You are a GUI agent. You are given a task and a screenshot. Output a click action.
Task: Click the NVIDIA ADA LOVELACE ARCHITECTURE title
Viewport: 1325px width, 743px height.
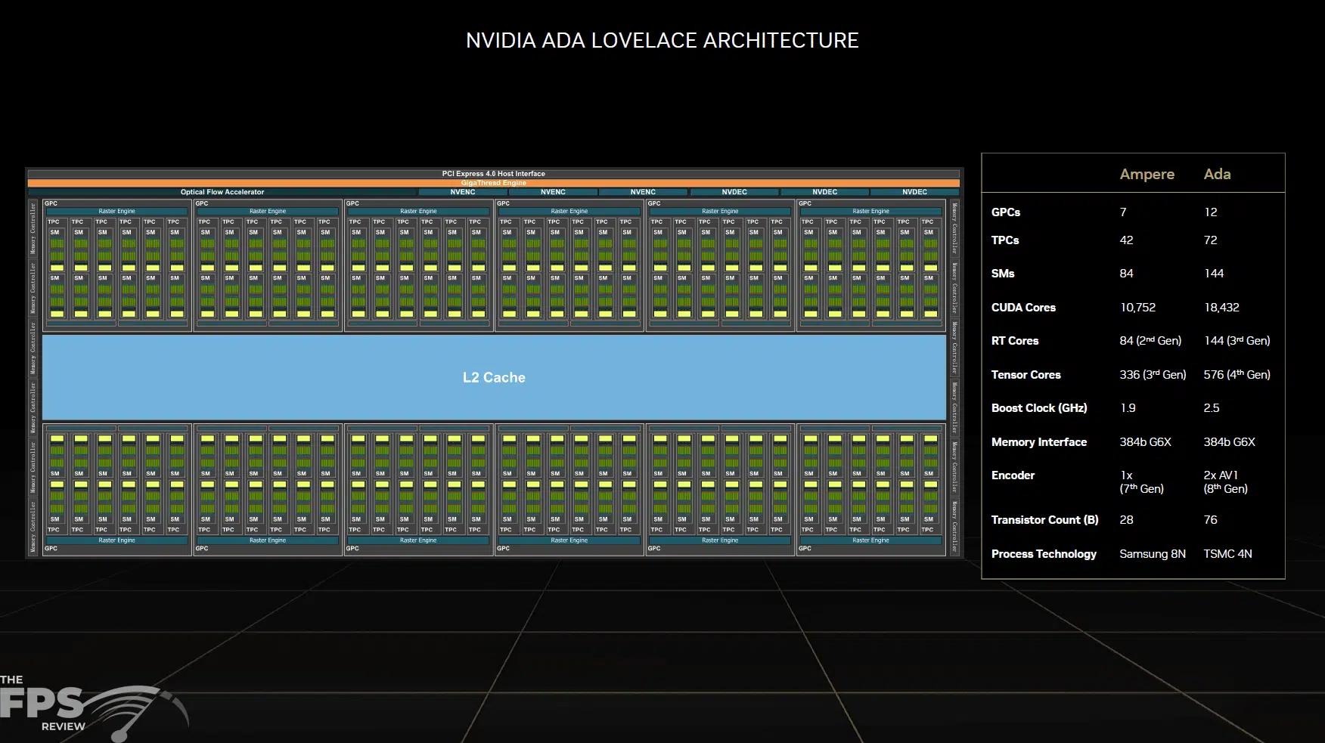[x=662, y=40]
